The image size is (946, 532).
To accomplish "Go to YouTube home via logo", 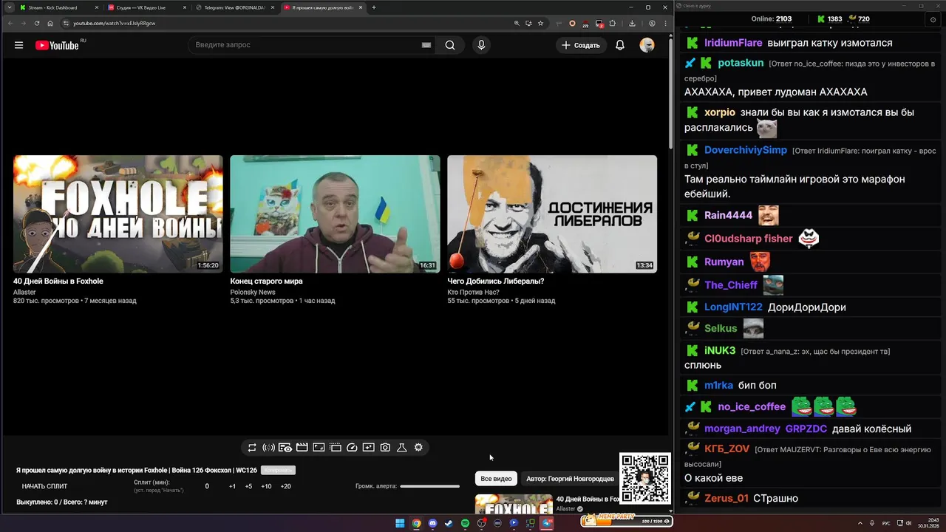I will (x=57, y=45).
